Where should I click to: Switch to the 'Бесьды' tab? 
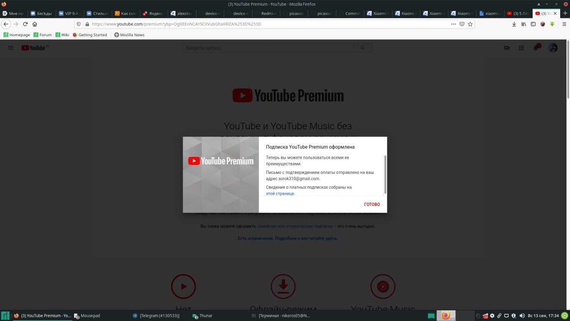[41, 13]
